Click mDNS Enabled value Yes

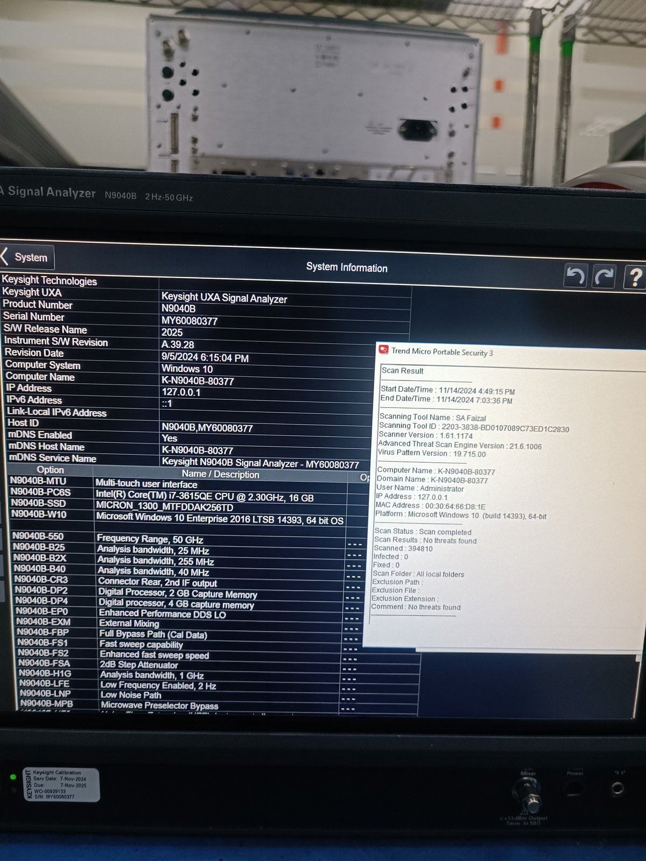click(170, 438)
